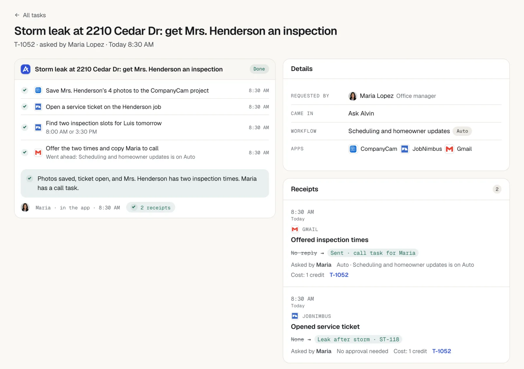Click the CompanyCam icon in the Apps row
Screen dimensions: 524x369
pyautogui.click(x=353, y=149)
